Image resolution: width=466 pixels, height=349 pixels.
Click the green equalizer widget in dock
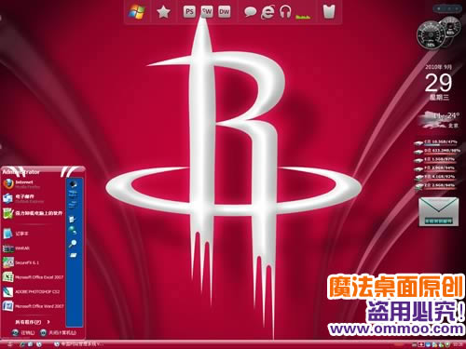pos(303,17)
